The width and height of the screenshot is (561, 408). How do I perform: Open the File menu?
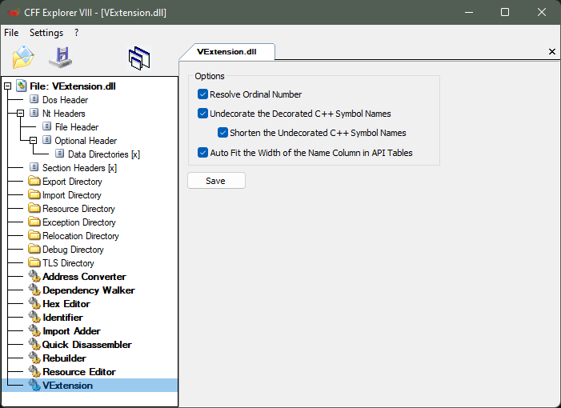(x=11, y=33)
